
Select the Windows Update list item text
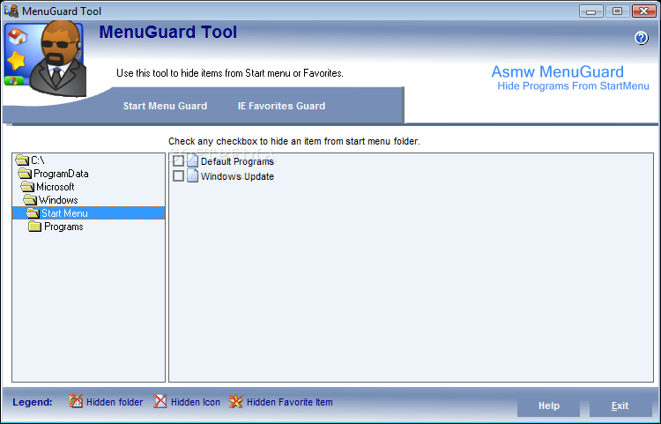coord(237,176)
